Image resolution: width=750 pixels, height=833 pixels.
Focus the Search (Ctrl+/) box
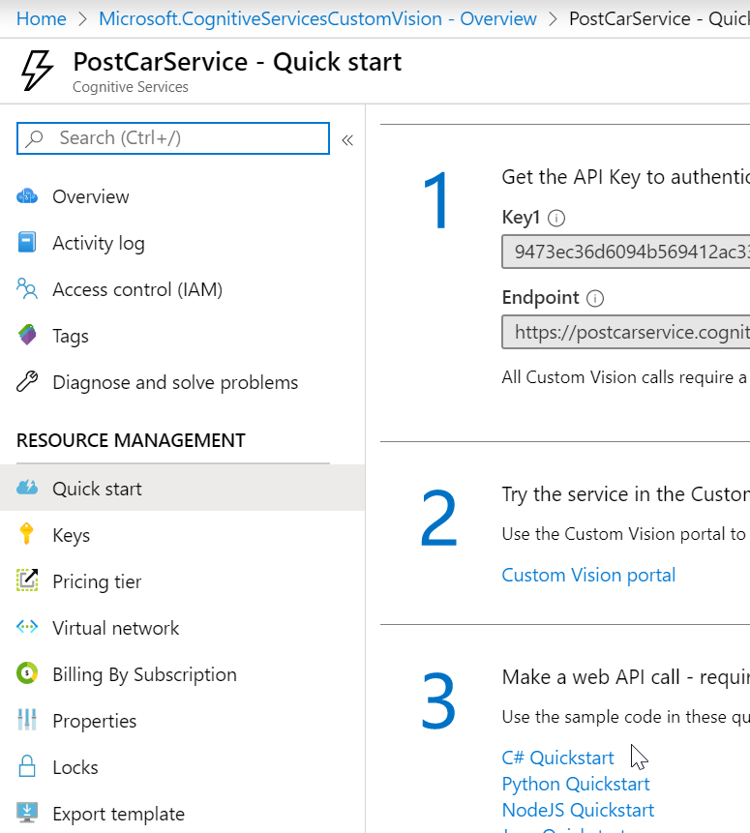tap(173, 138)
